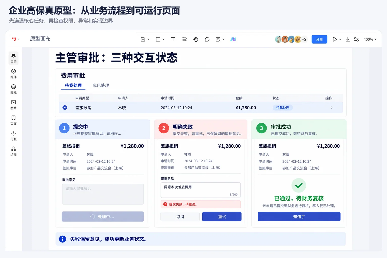Click the 申请类型 column header
Image resolution: width=387 pixels, height=258 pixels.
point(82,98)
